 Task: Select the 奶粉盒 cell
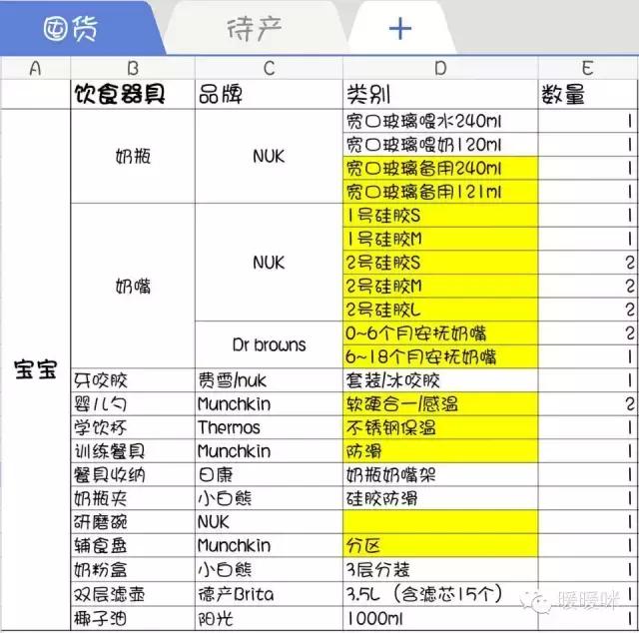133,570
